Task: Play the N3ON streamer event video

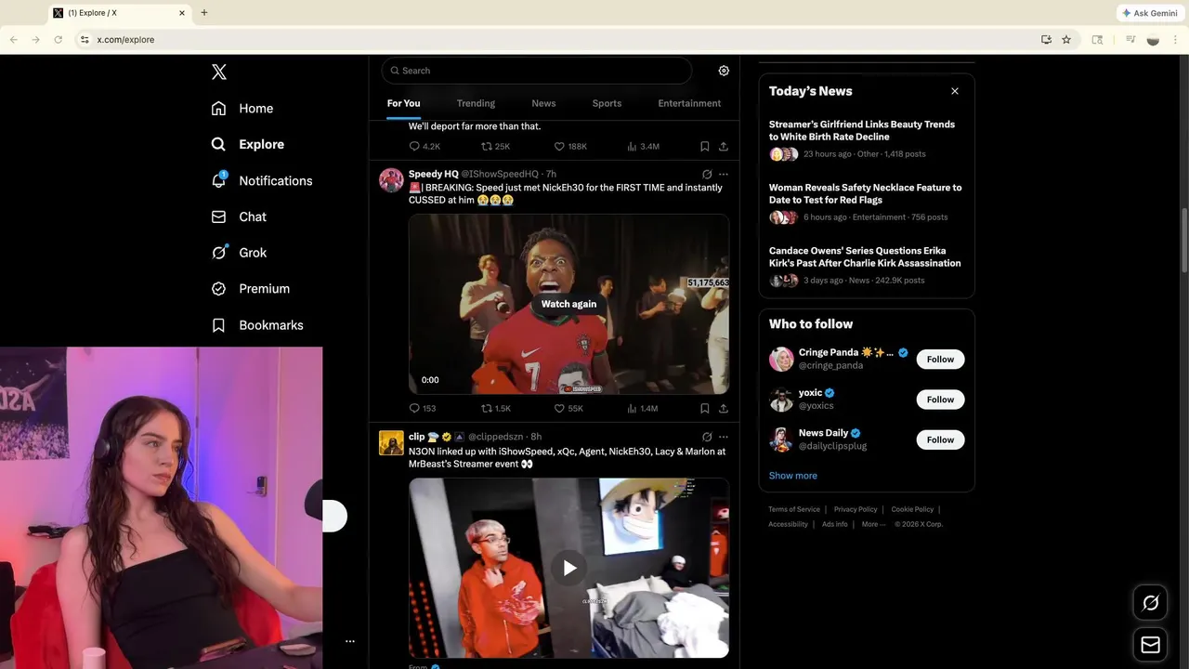Action: [x=569, y=568]
